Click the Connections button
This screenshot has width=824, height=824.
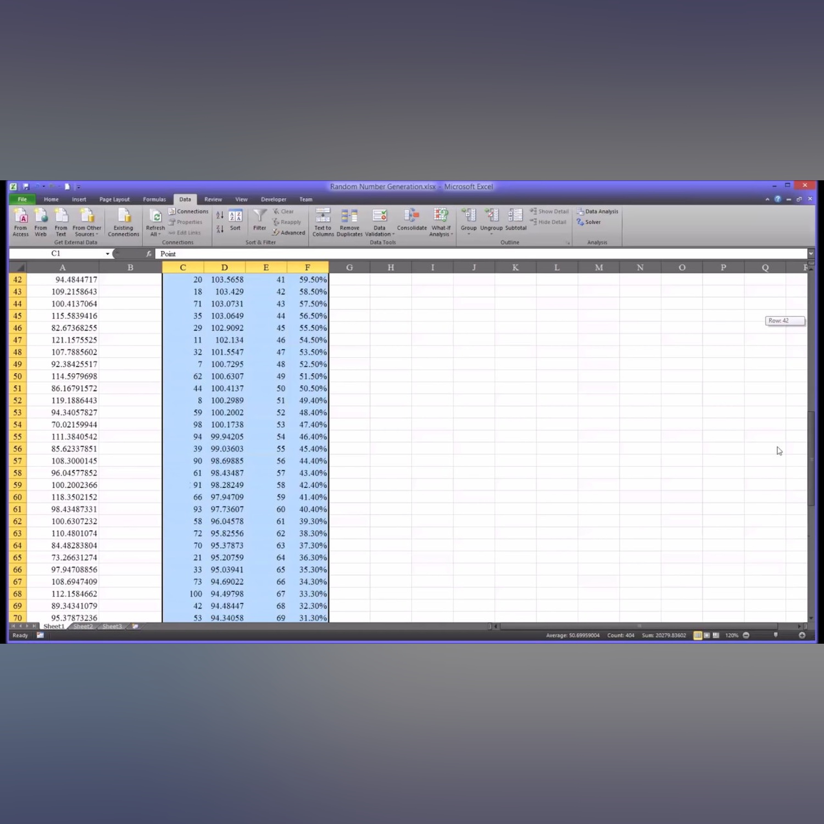(x=188, y=211)
